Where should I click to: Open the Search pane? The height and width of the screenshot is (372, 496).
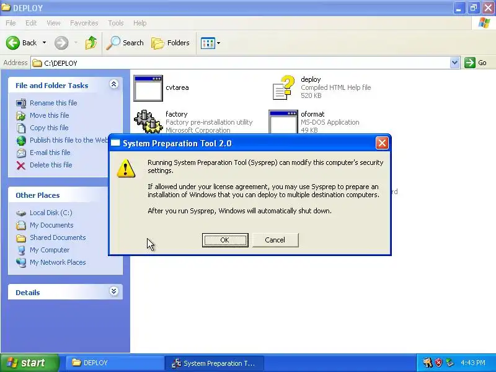click(125, 43)
